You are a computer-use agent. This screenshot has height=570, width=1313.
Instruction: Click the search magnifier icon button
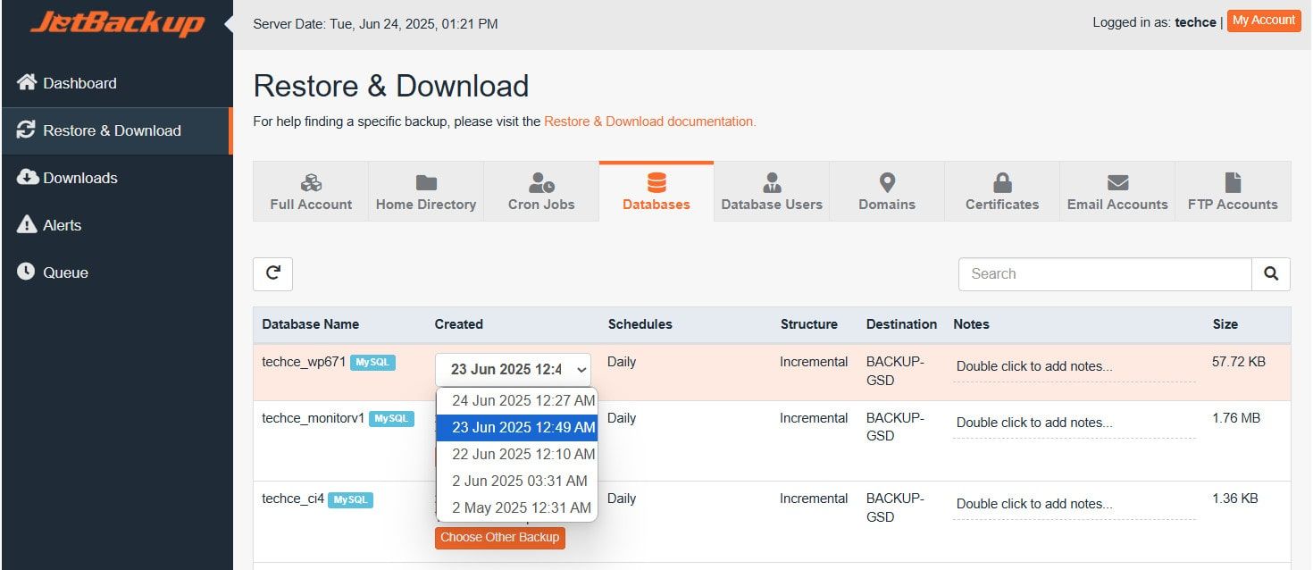point(1270,274)
